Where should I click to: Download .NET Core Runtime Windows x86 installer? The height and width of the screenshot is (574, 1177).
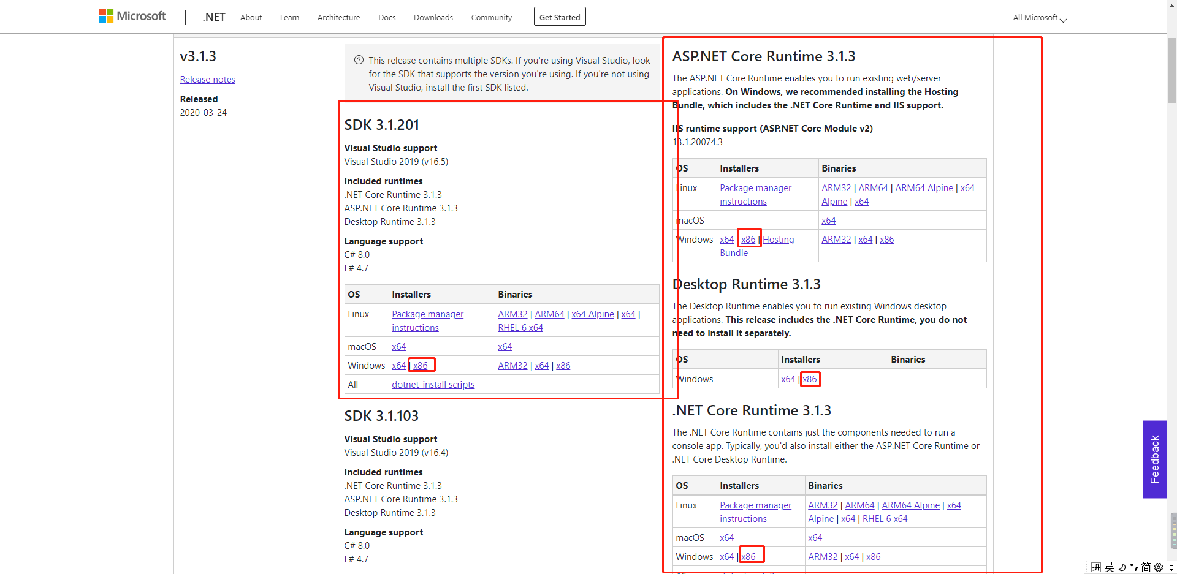pyautogui.click(x=748, y=557)
